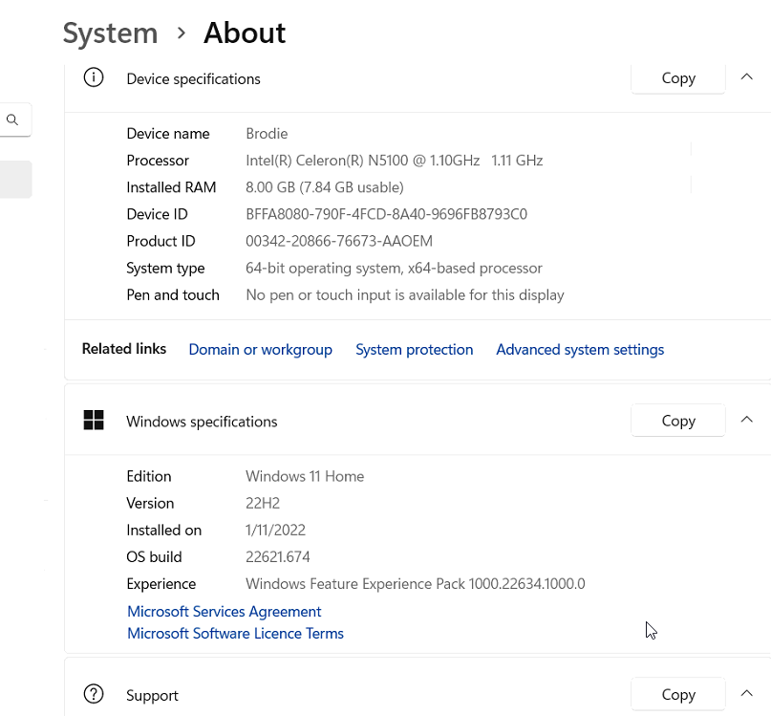Click the About breadcrumb title
The width and height of the screenshot is (771, 716).
pos(245,33)
